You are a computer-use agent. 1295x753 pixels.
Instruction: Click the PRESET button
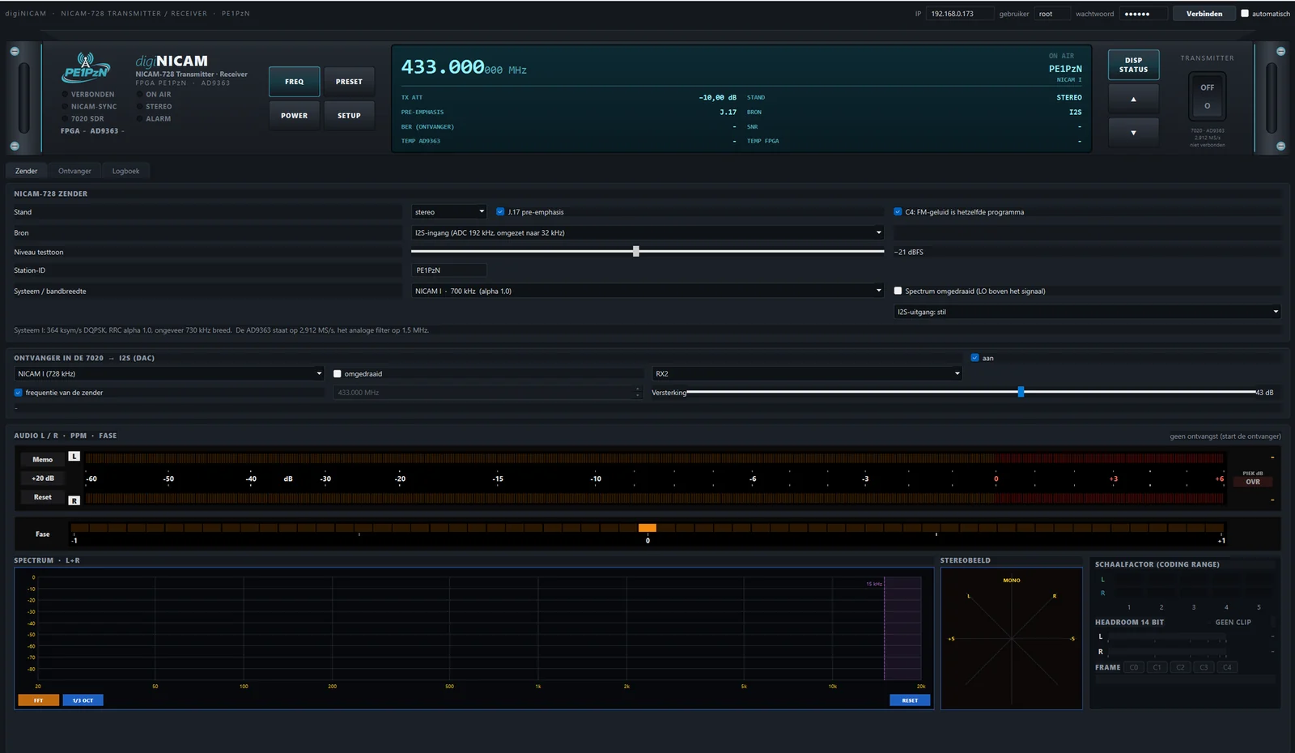[x=349, y=82]
